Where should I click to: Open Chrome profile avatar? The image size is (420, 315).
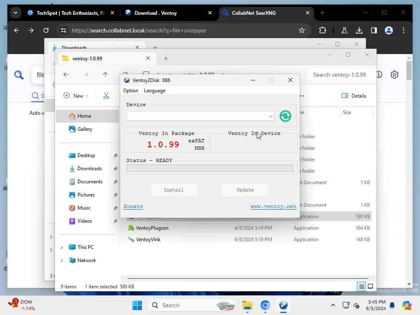(389, 30)
